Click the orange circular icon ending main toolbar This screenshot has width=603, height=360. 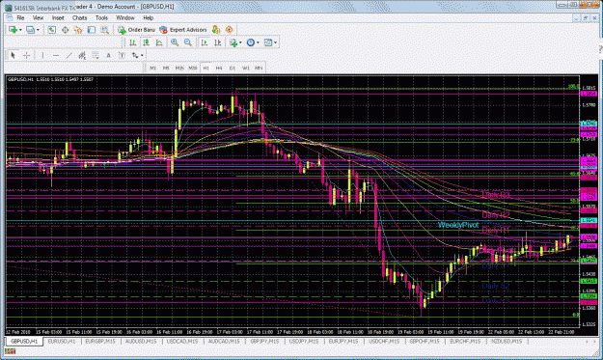[x=230, y=30]
